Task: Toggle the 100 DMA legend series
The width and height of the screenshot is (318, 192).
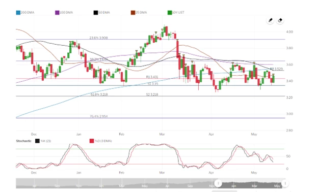Action: (x=64, y=13)
